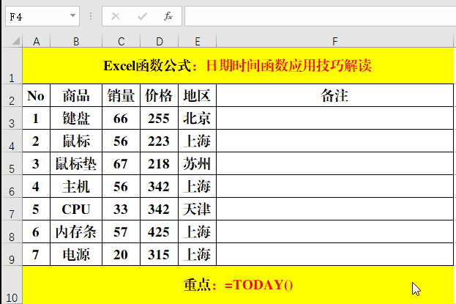This screenshot has width=456, height=304.
Task: Click the '电源' product cell
Action: point(76,254)
